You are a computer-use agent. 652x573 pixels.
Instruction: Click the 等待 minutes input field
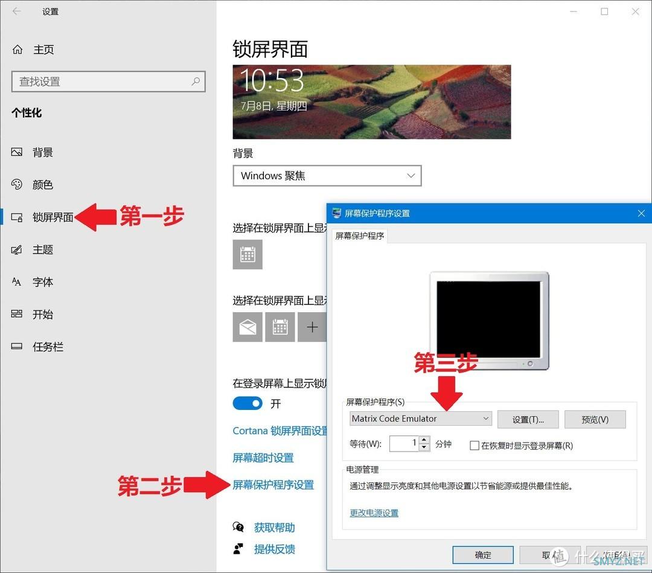click(404, 444)
